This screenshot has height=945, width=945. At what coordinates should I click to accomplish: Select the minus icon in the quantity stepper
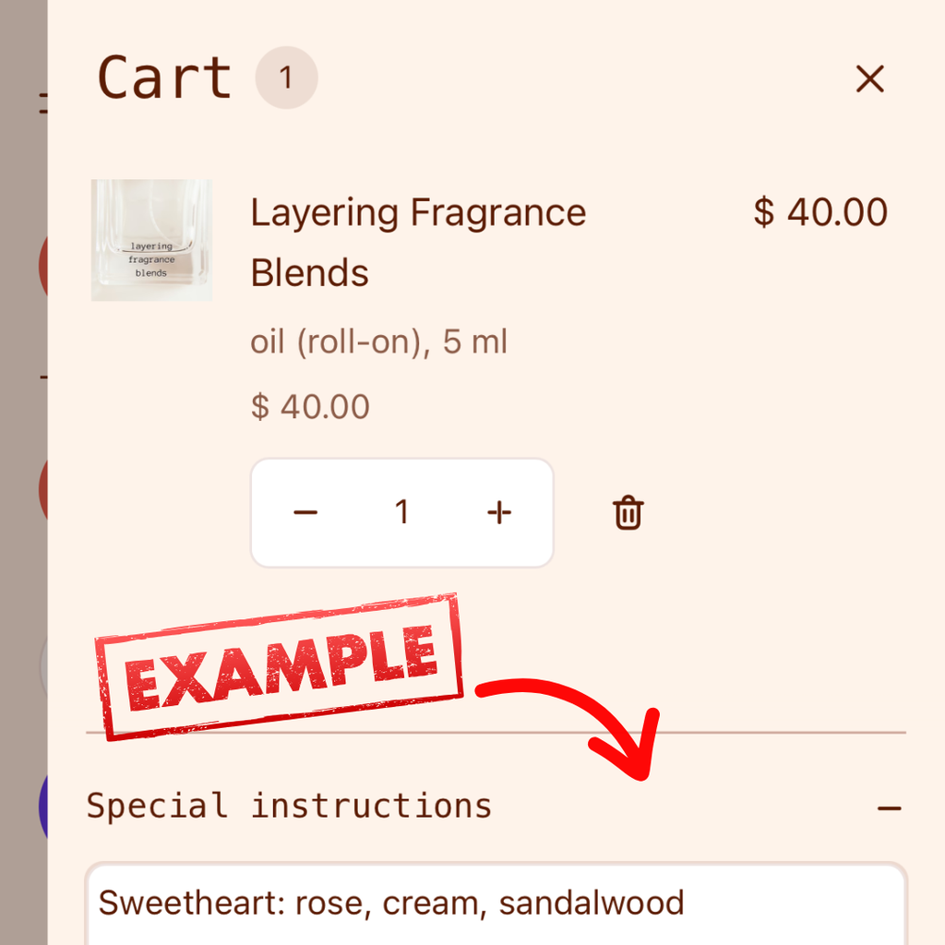(305, 512)
